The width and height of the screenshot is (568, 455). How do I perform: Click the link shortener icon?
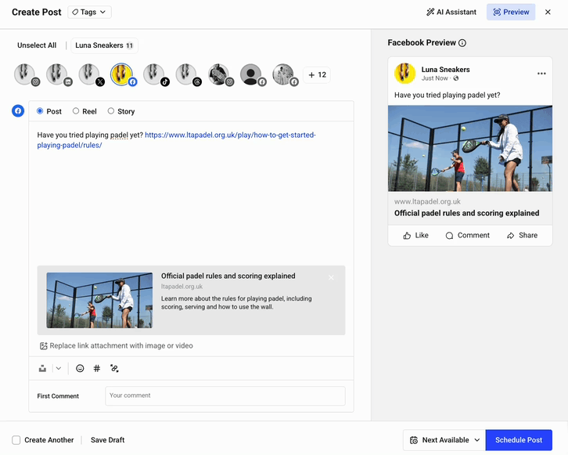pyautogui.click(x=114, y=368)
